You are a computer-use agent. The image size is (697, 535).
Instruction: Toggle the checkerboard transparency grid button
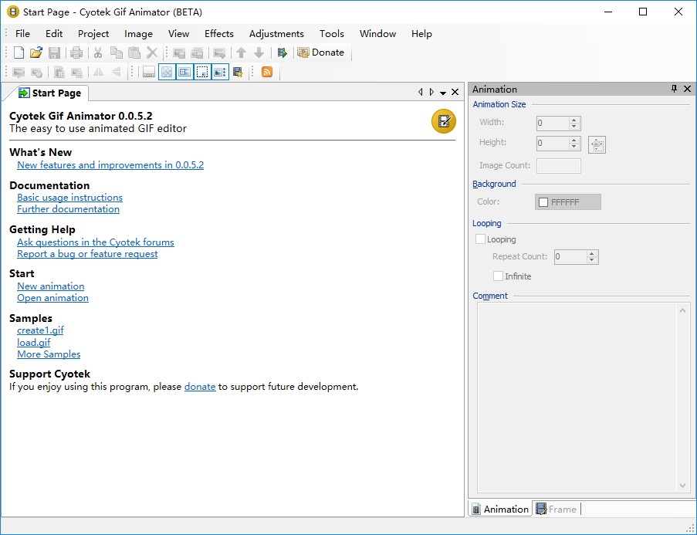coord(167,72)
